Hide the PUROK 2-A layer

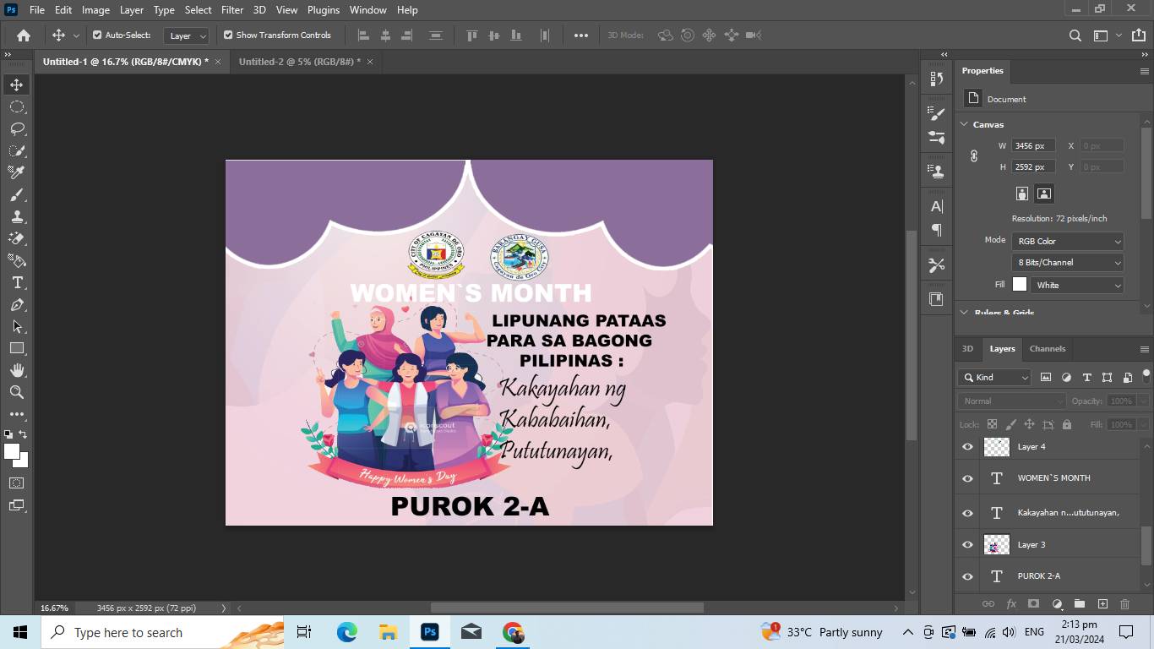968,576
